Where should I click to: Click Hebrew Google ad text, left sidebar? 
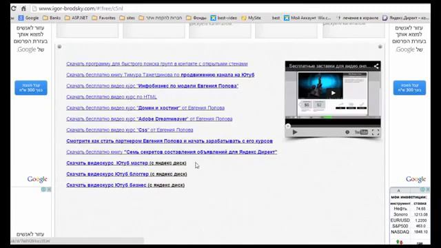coord(30,39)
